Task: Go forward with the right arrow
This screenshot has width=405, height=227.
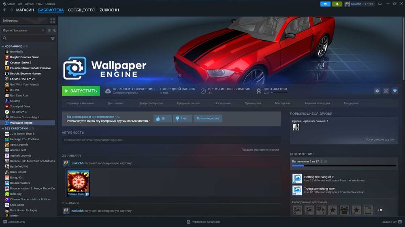Action: 11,10
